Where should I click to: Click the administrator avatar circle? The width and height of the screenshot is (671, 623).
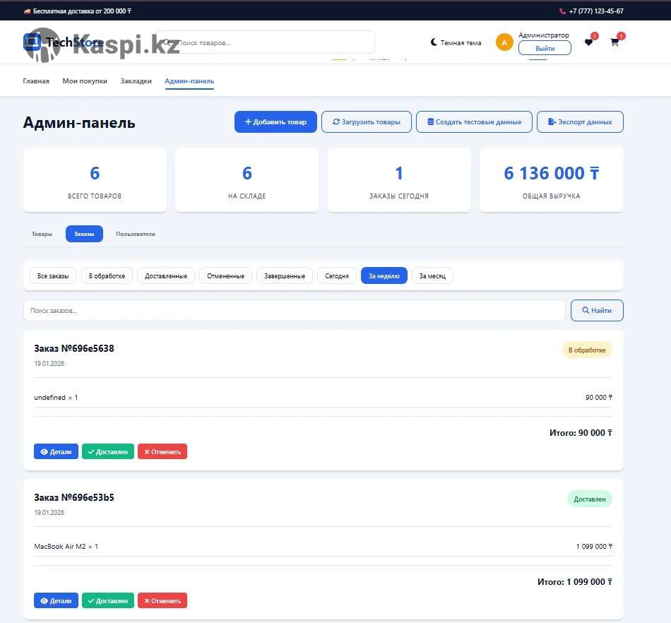(504, 42)
